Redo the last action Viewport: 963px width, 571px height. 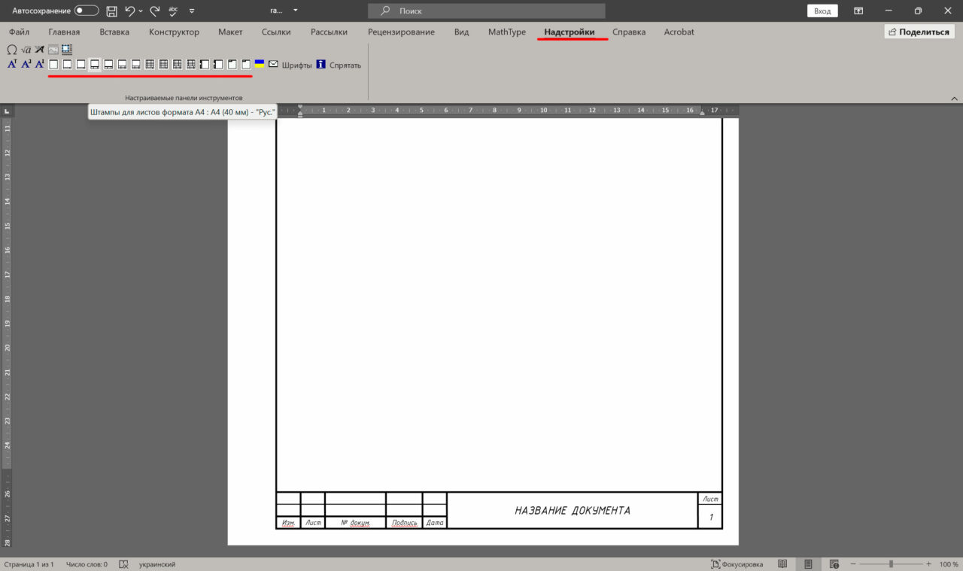point(154,11)
